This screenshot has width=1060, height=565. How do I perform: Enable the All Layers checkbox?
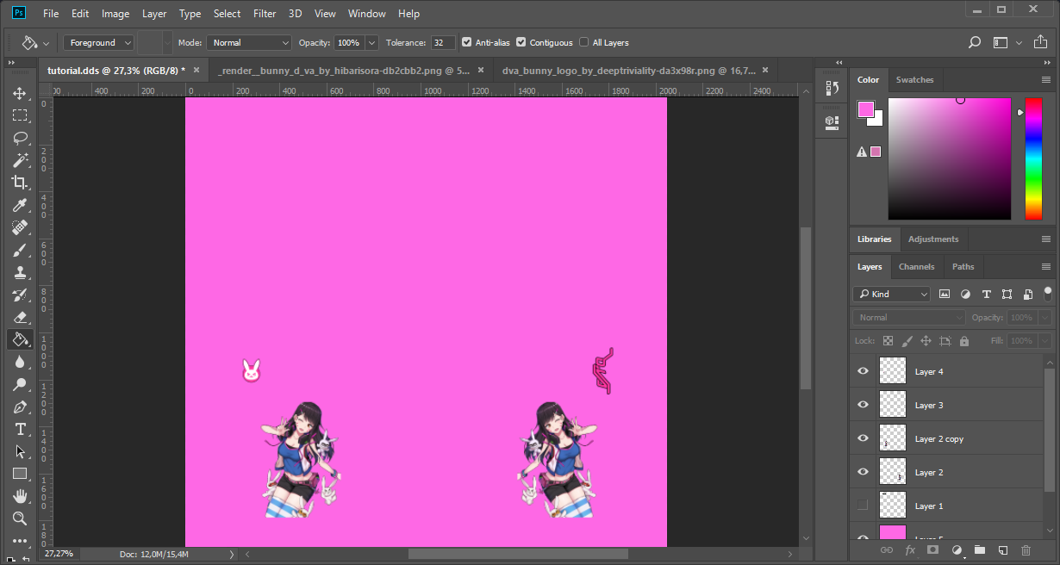[x=584, y=42]
